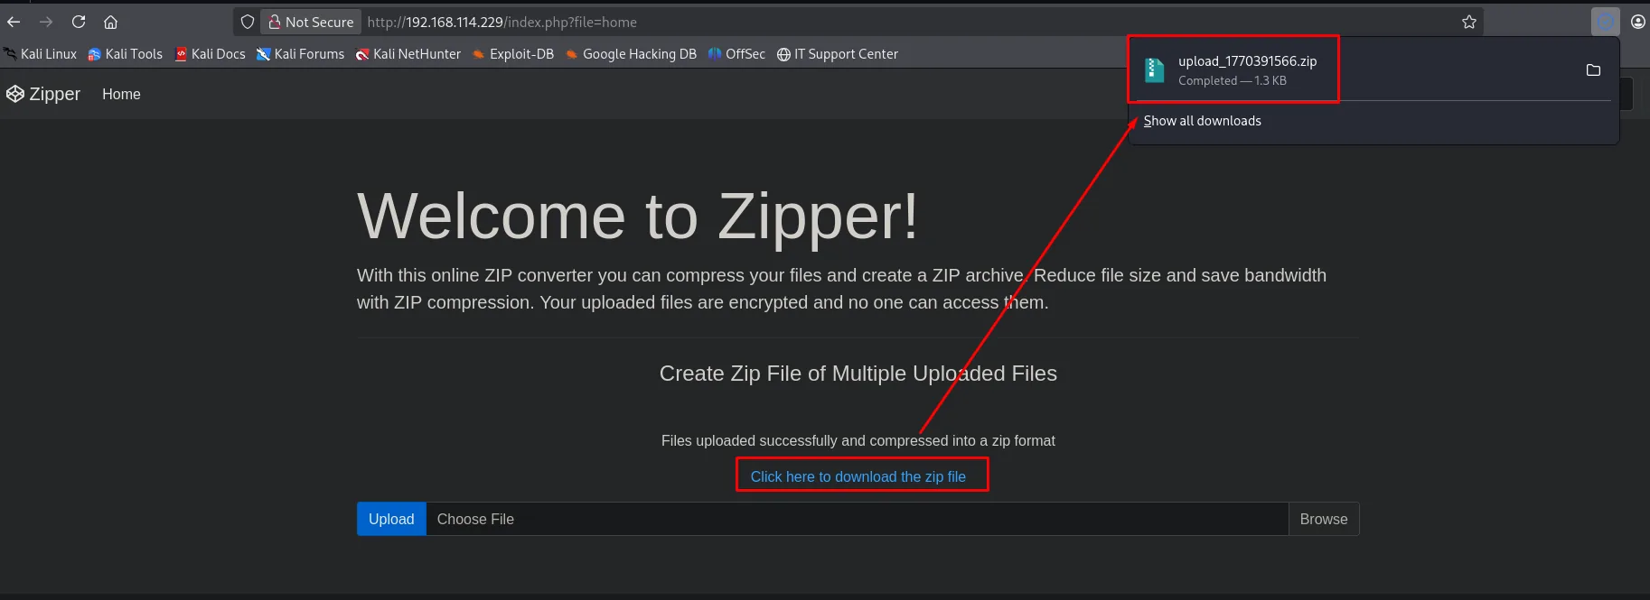Image resolution: width=1650 pixels, height=600 pixels.
Task: Toggle the downloads toolbar button
Action: pyautogui.click(x=1606, y=22)
